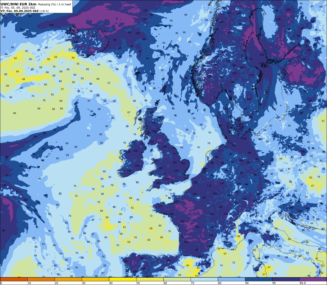327x285 pixels.
Task: Click the legend tick label '95'
Action: [274, 283]
